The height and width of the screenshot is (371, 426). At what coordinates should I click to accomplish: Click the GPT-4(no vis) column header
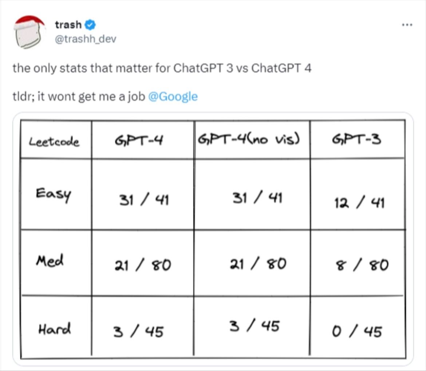249,140
